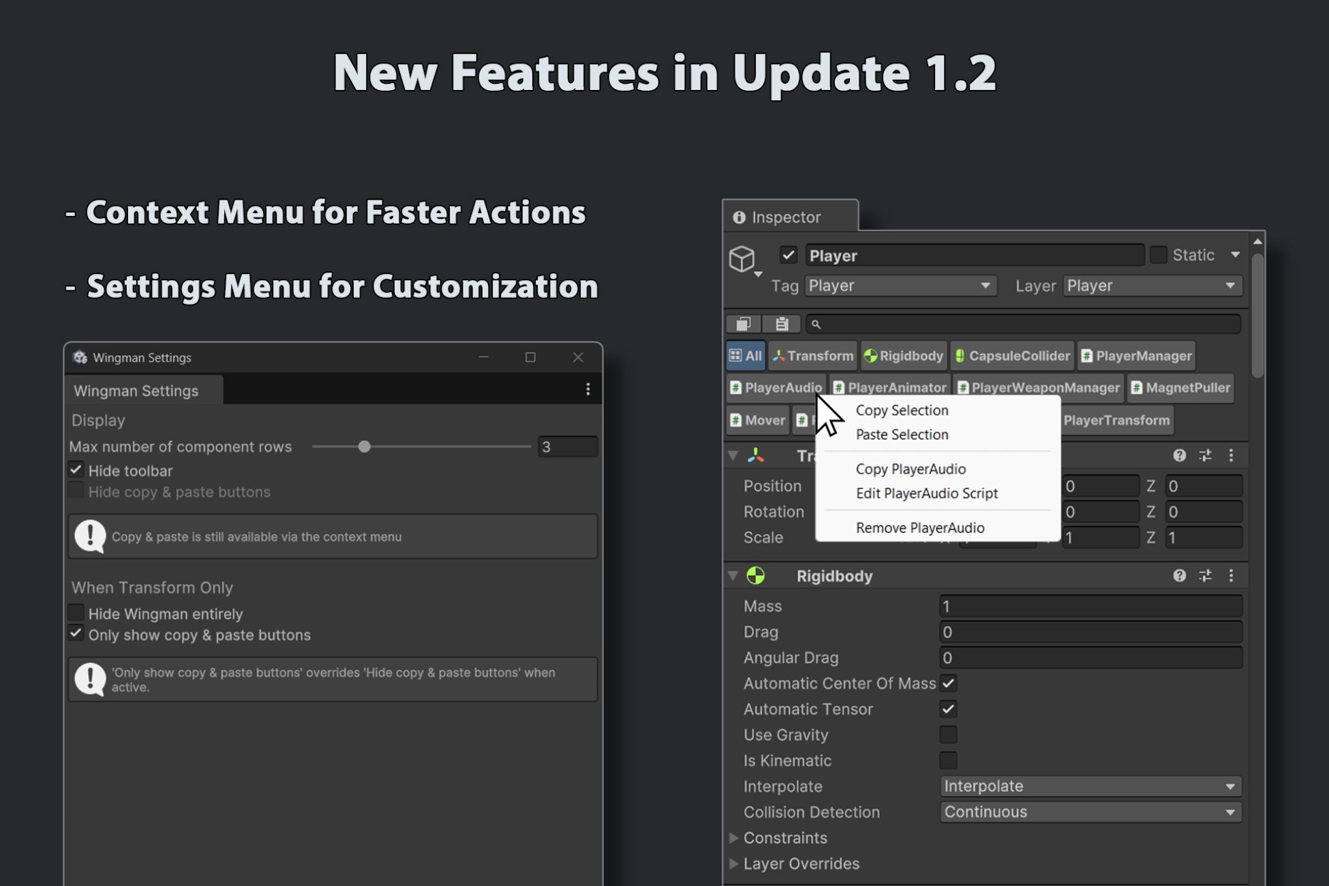1329x886 pixels.
Task: Click the GameObject cube icon
Action: coord(742,259)
